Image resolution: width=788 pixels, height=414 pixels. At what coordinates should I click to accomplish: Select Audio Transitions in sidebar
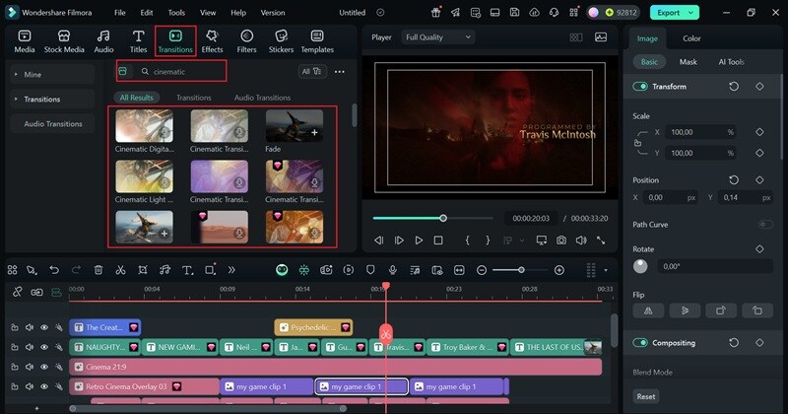pyautogui.click(x=52, y=124)
